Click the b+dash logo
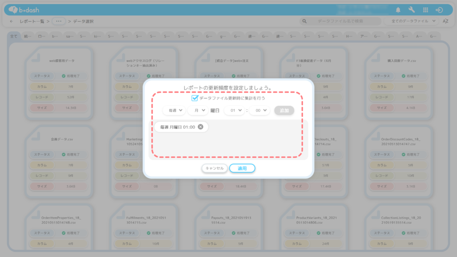This screenshot has height=257, width=457. pos(24,10)
